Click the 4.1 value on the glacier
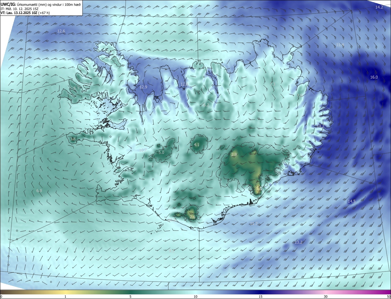 (197, 145)
